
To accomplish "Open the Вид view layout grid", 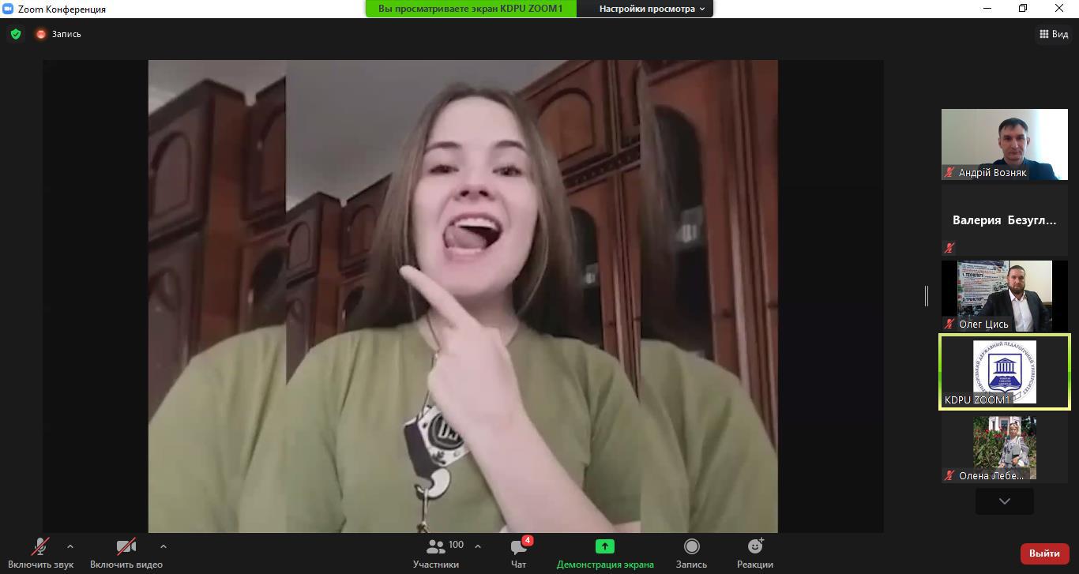I will coord(1054,34).
